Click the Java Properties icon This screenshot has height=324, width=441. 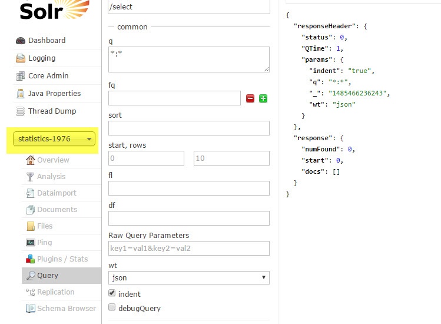[21, 94]
